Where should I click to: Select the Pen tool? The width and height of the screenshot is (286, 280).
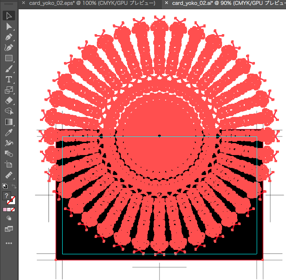[x=9, y=37]
